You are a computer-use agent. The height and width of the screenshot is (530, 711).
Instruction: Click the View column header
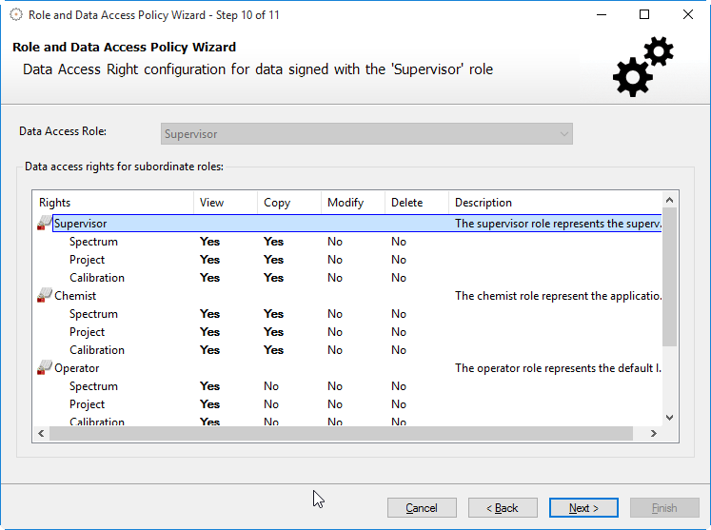point(225,203)
